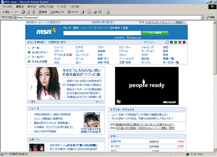217x157 pixels.
Task: Open the Edit button dropdown arrow
Action: (104, 12)
